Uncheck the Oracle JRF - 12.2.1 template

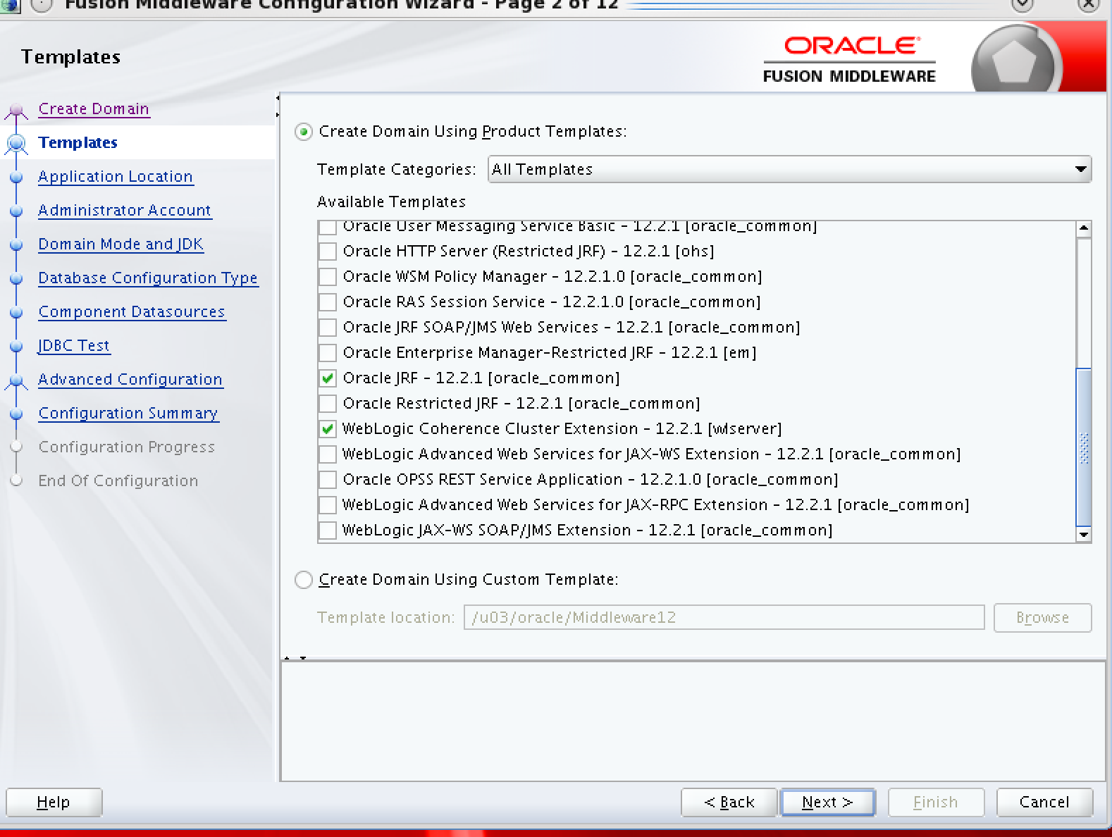pos(328,378)
